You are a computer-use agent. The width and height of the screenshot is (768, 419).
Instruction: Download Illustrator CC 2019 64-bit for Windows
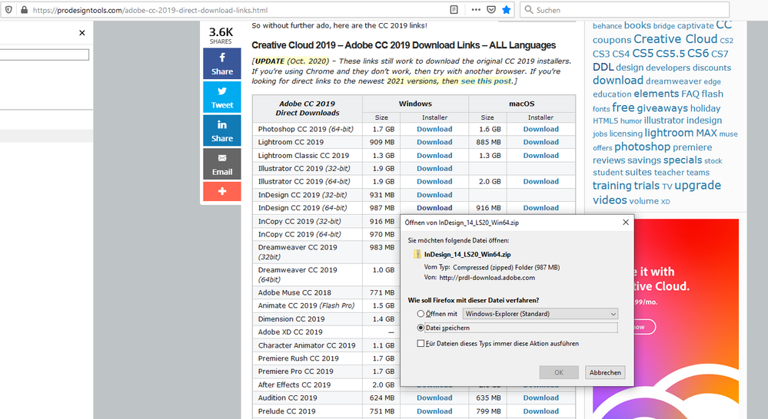tap(434, 181)
